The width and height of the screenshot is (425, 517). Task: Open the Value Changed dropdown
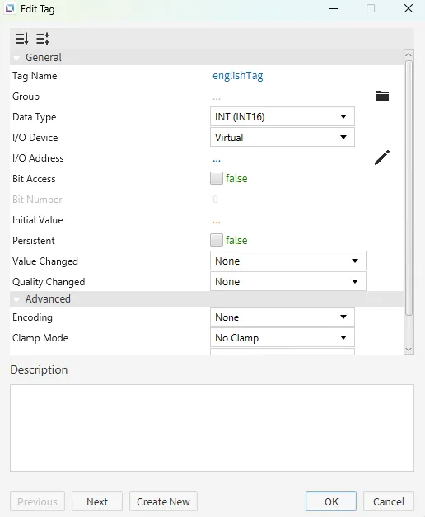click(x=288, y=261)
